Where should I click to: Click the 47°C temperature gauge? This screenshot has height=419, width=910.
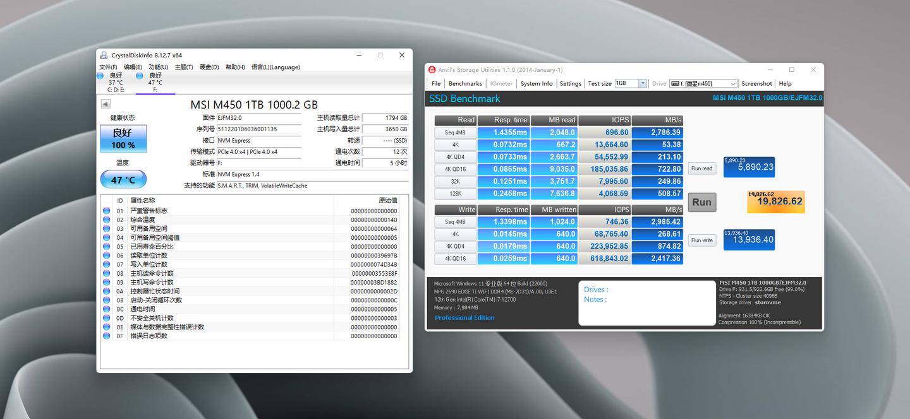point(124,179)
